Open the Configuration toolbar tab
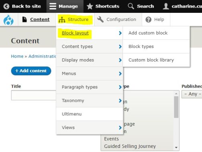This screenshot has width=202, height=152. click(x=118, y=20)
